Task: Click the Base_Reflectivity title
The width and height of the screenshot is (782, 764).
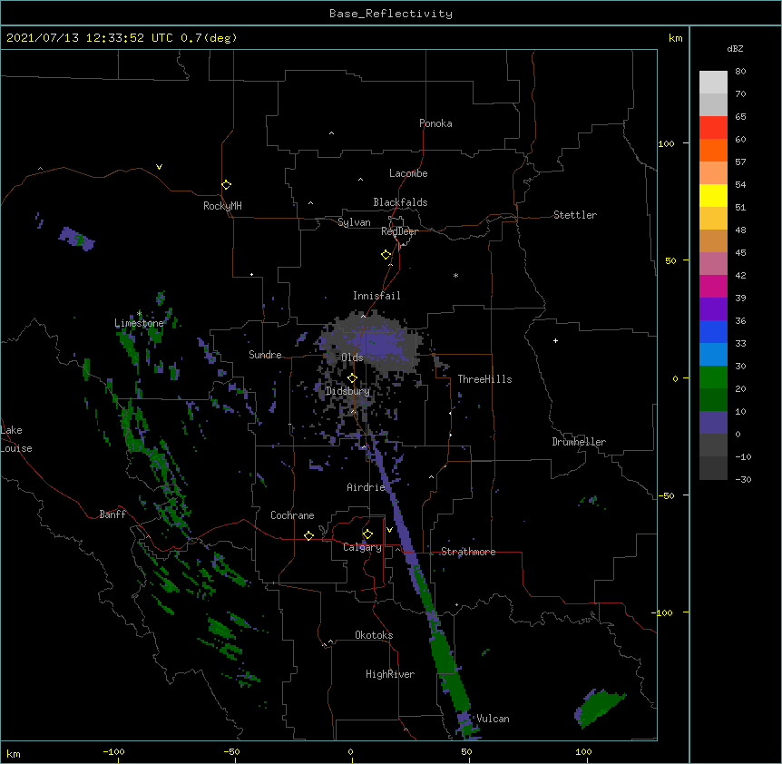Action: tap(391, 14)
